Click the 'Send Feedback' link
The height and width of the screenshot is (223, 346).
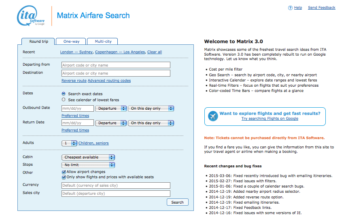pos(321,8)
